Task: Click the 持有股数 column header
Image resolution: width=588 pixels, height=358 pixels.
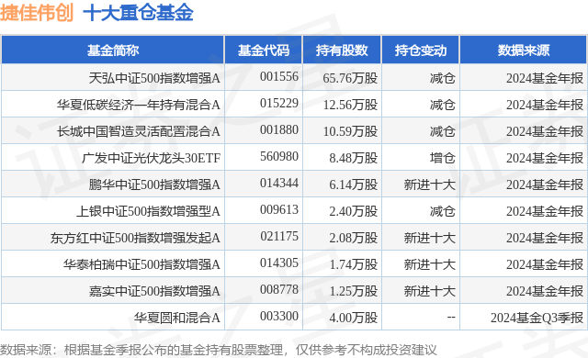Action: (342, 50)
